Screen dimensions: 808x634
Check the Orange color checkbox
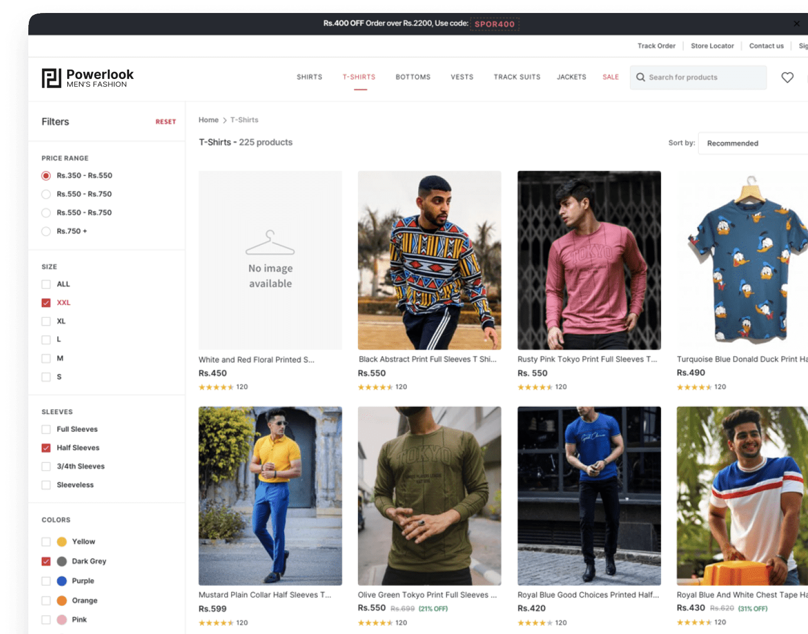[46, 600]
